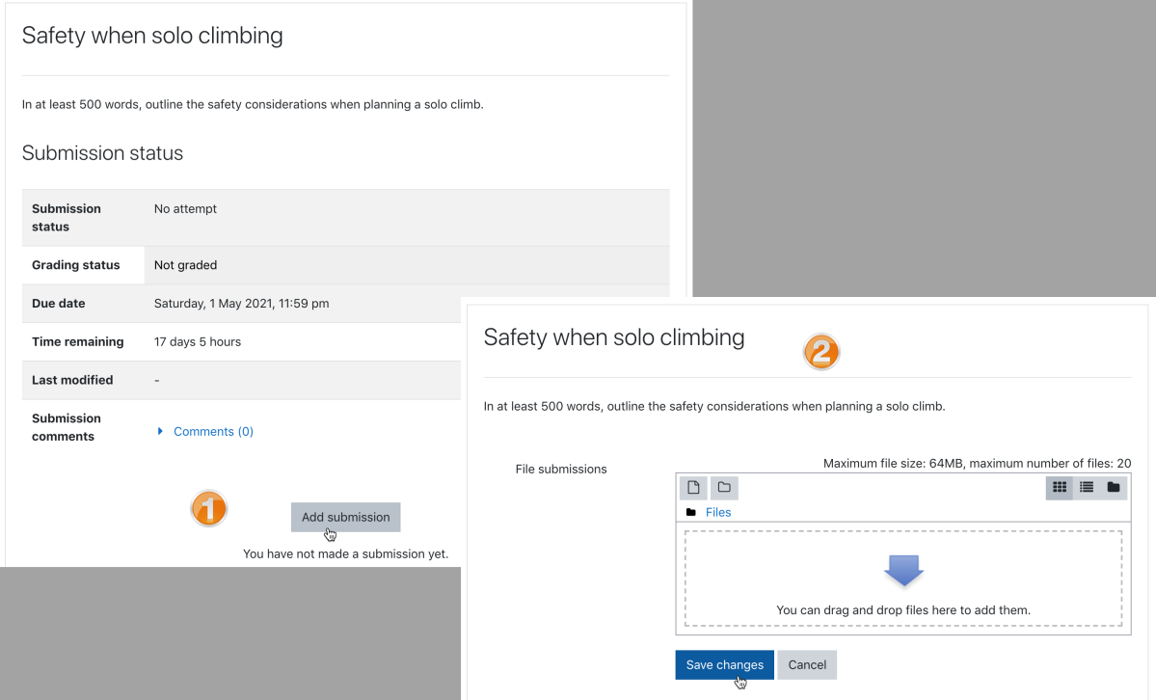Click the add file icon

(x=693, y=488)
